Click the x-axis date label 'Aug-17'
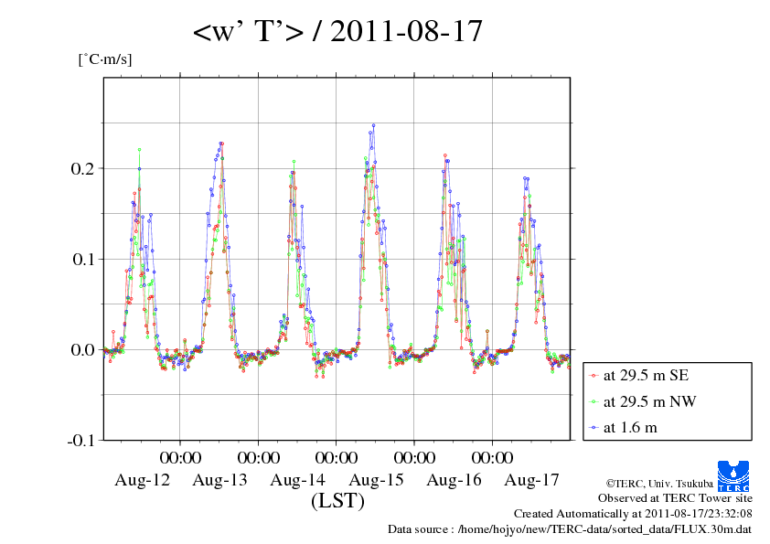This screenshot has width=770, height=544. (532, 480)
